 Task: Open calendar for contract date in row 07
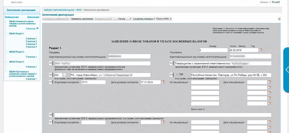(163, 122)
